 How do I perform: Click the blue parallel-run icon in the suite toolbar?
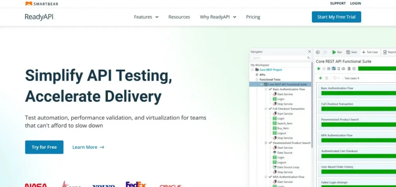coord(334,69)
